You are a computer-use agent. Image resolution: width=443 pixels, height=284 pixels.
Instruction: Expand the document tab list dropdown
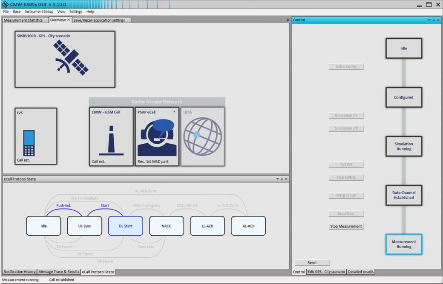click(288, 20)
